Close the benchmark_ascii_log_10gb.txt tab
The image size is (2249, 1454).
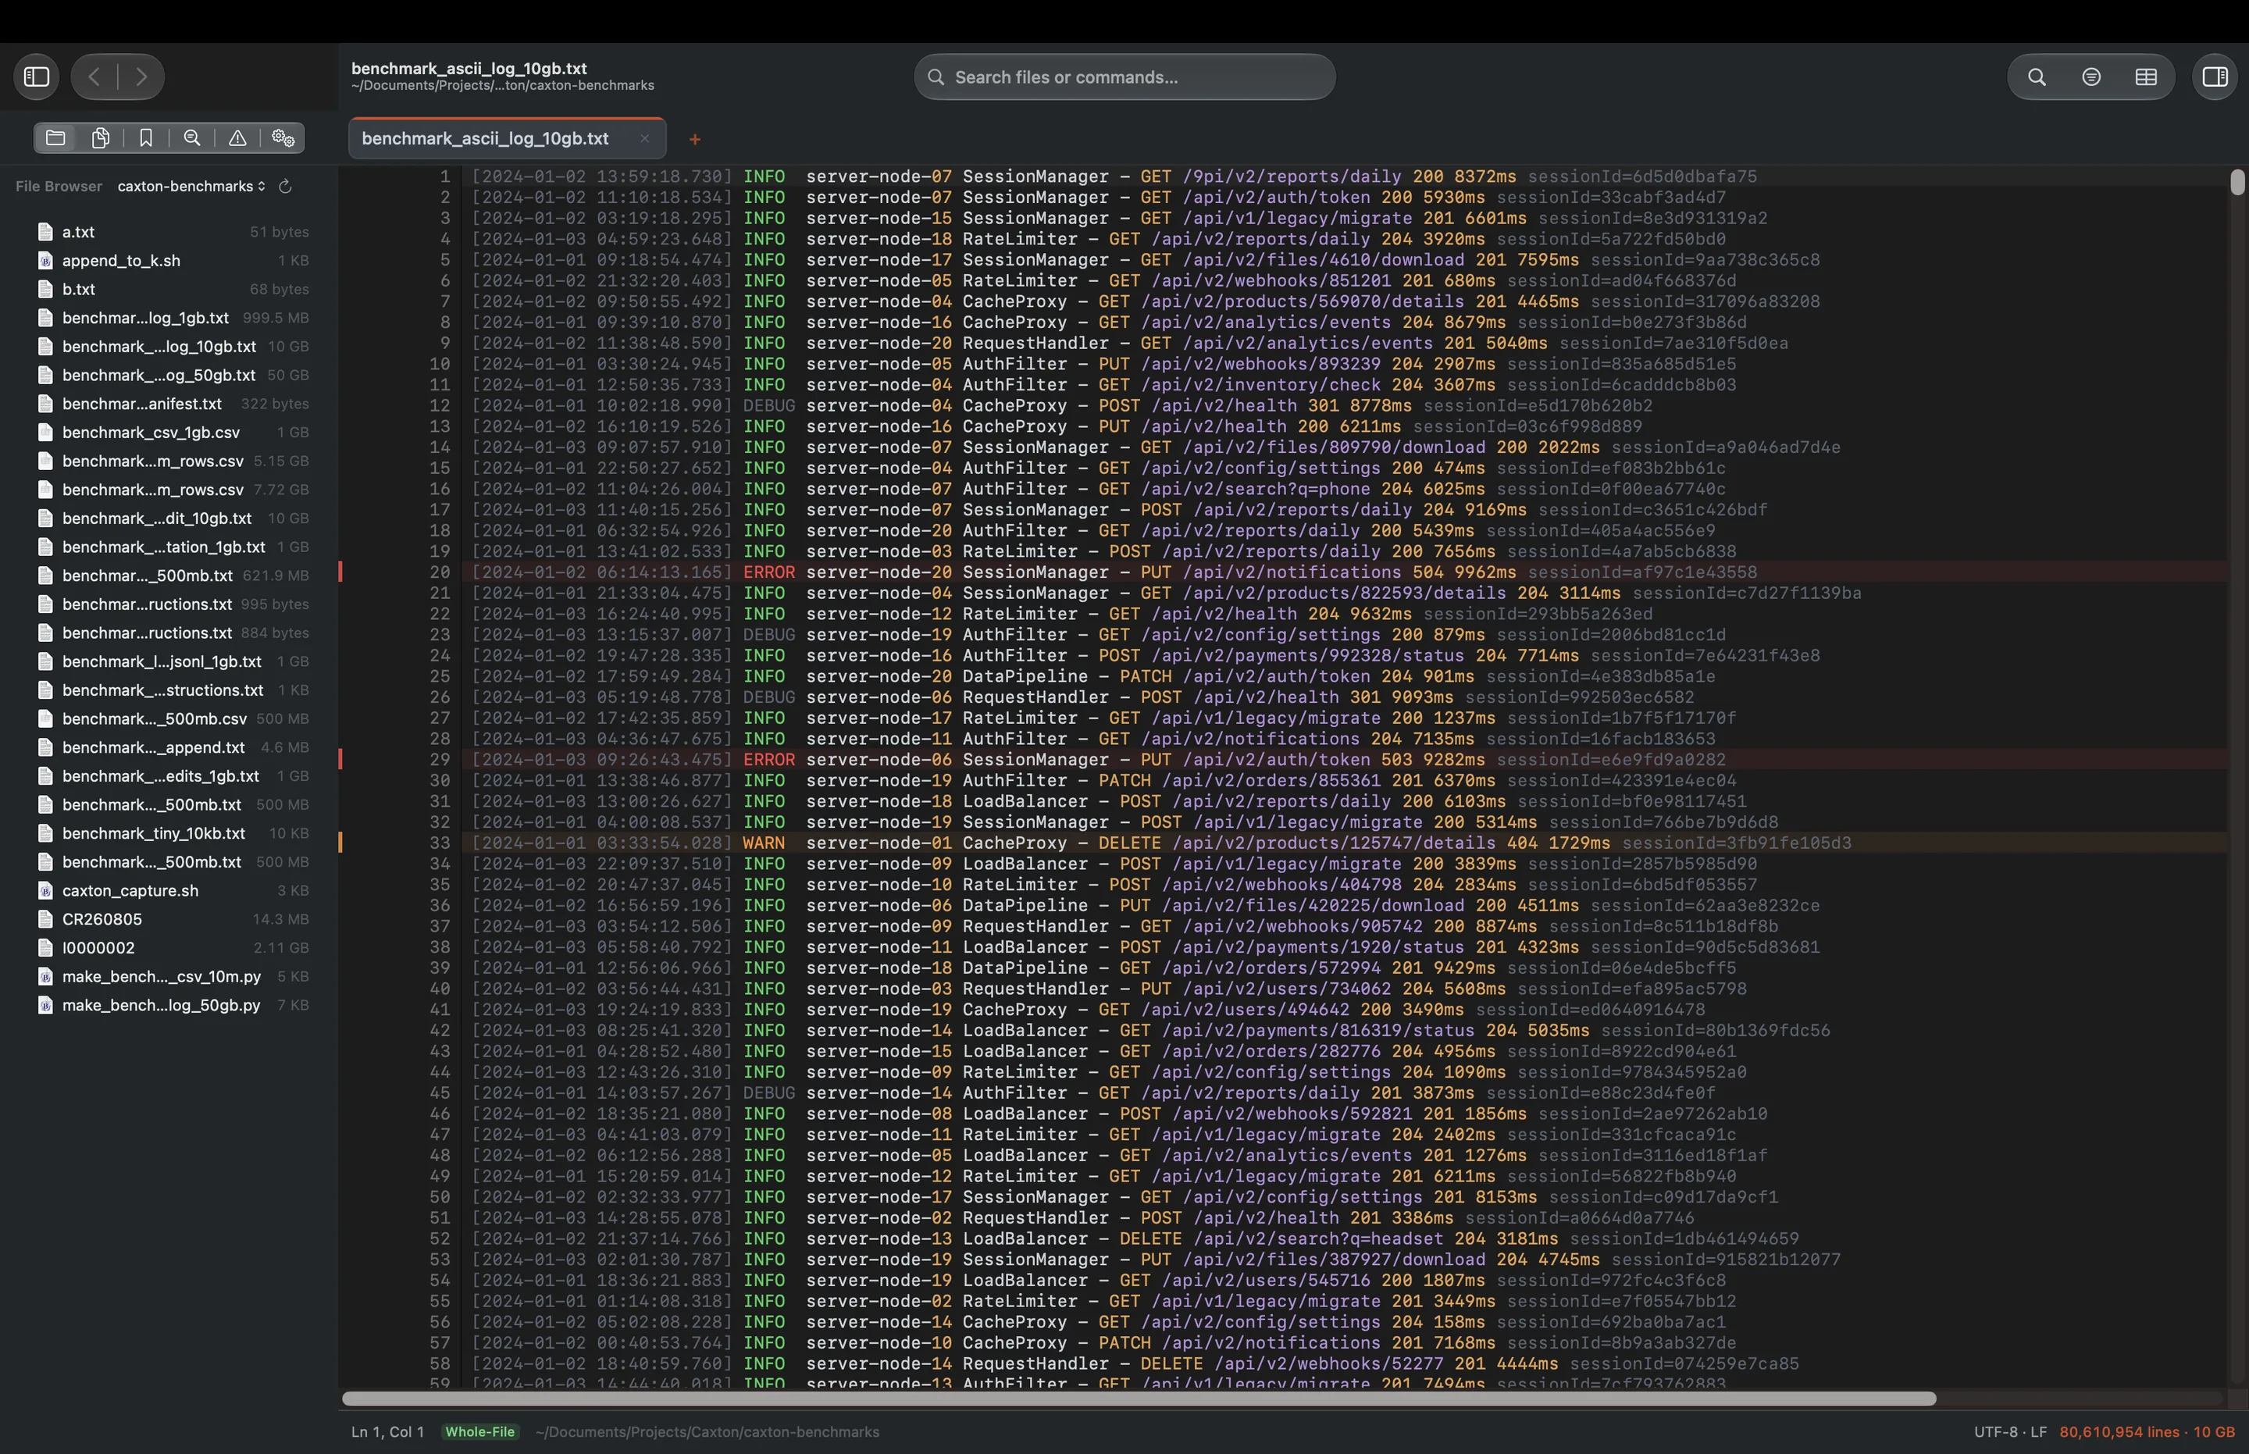pyautogui.click(x=645, y=139)
